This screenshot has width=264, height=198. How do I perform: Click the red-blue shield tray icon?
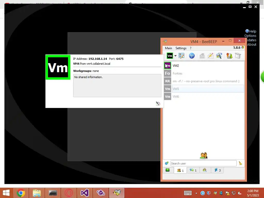coord(209,193)
